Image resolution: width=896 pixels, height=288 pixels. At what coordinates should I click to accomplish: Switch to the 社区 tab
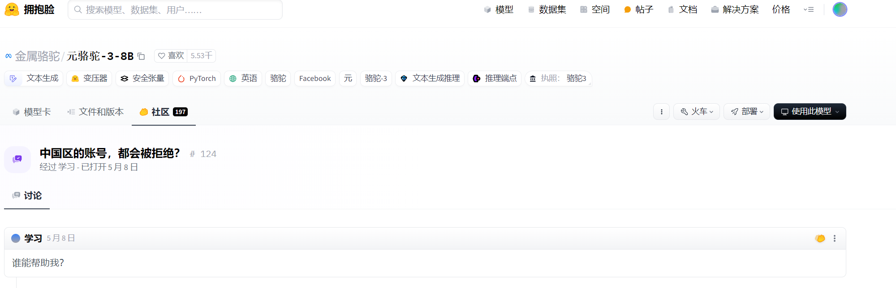164,112
